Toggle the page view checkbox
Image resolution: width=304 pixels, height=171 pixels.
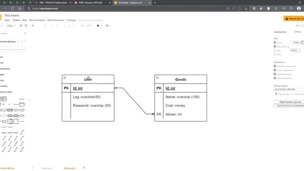pyautogui.click(x=275, y=47)
